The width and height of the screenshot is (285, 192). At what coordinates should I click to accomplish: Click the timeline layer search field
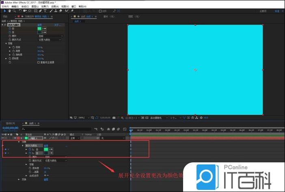61,128
